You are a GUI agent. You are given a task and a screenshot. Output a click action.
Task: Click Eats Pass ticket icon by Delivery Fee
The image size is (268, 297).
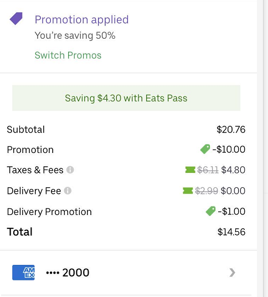coord(188,191)
